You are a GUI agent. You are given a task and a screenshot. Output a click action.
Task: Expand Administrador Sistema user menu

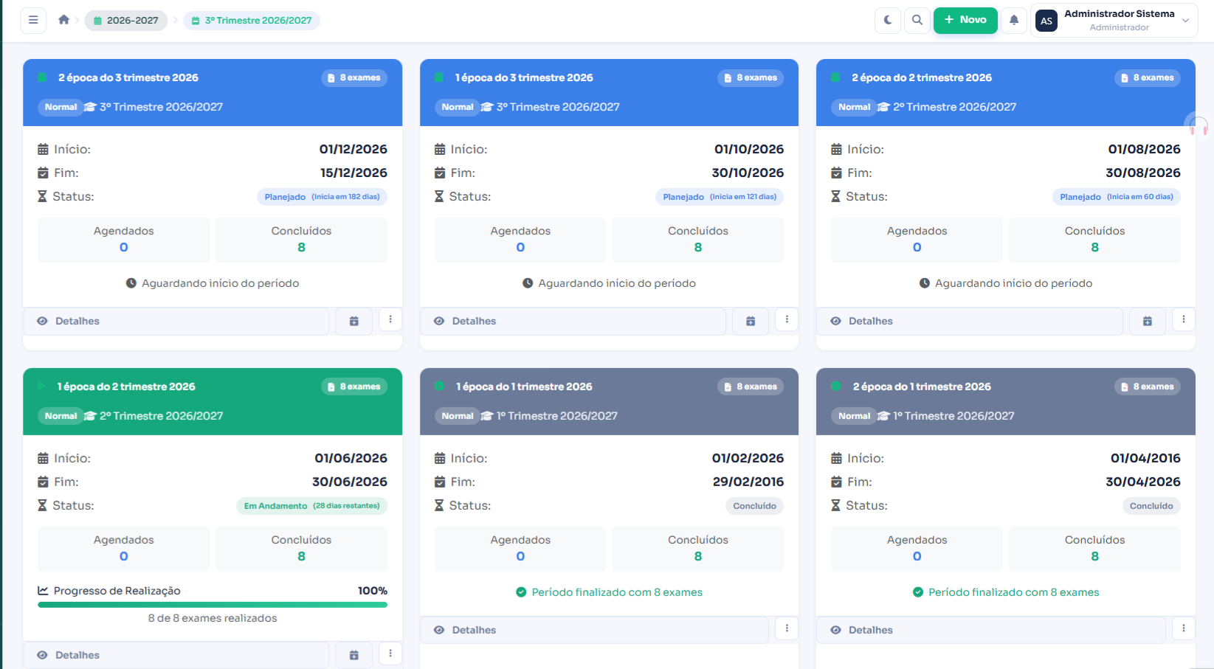point(1114,20)
